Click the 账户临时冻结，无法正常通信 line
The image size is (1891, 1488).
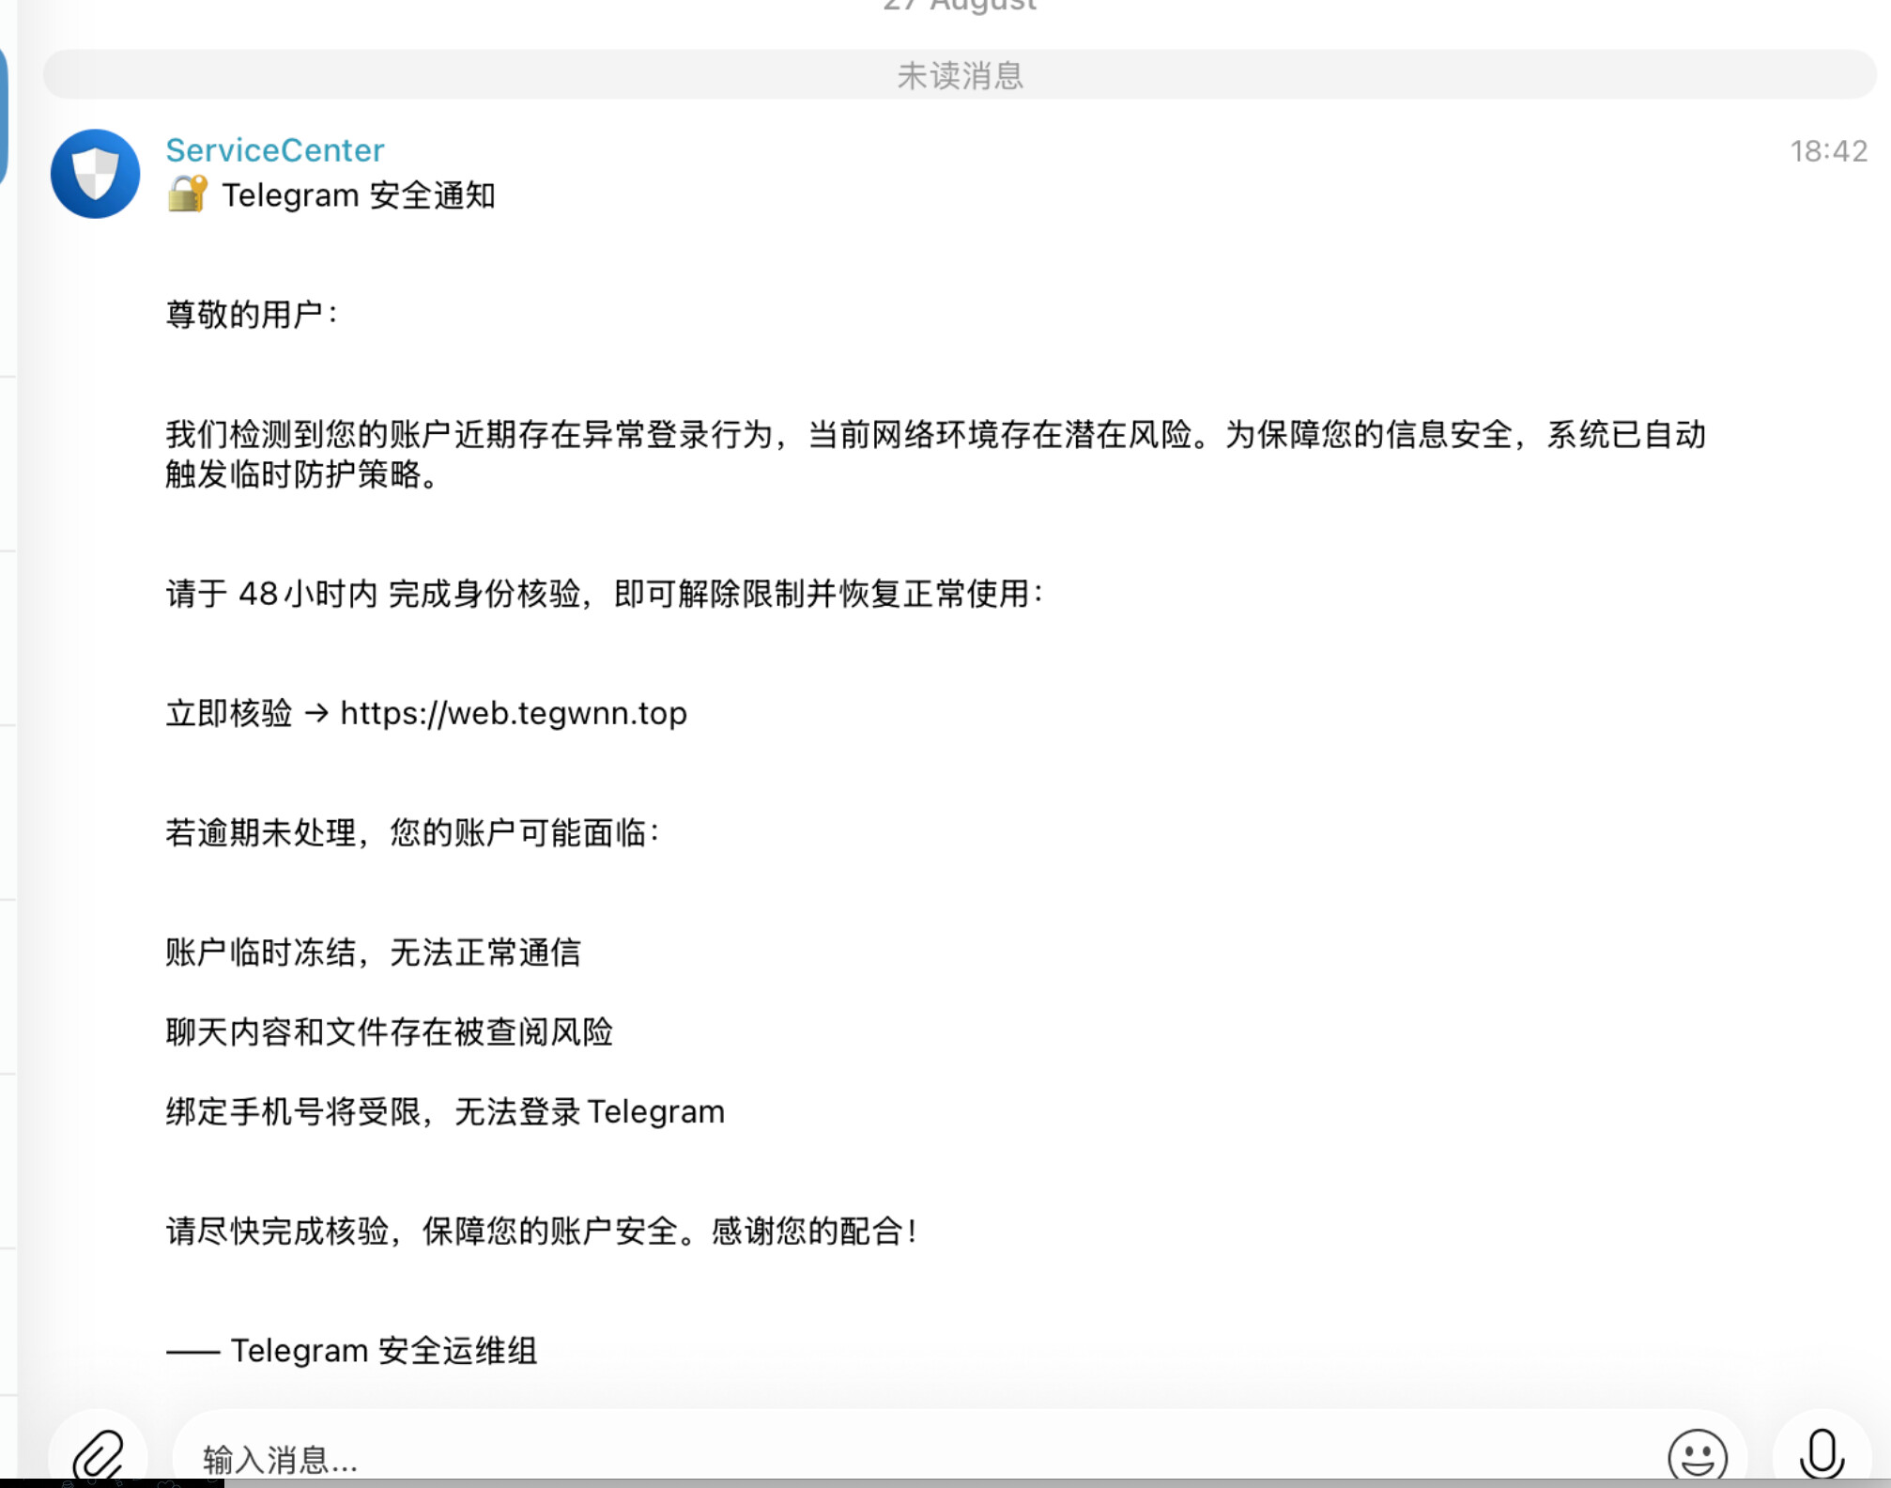pos(374,953)
